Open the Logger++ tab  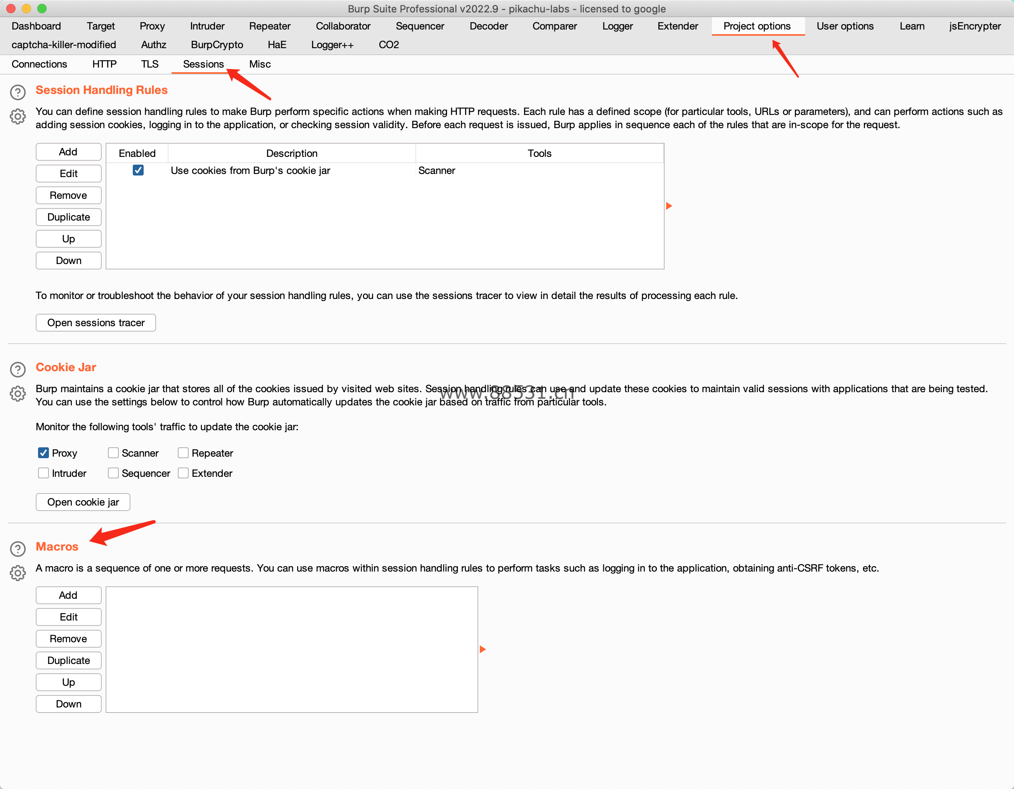pos(332,45)
